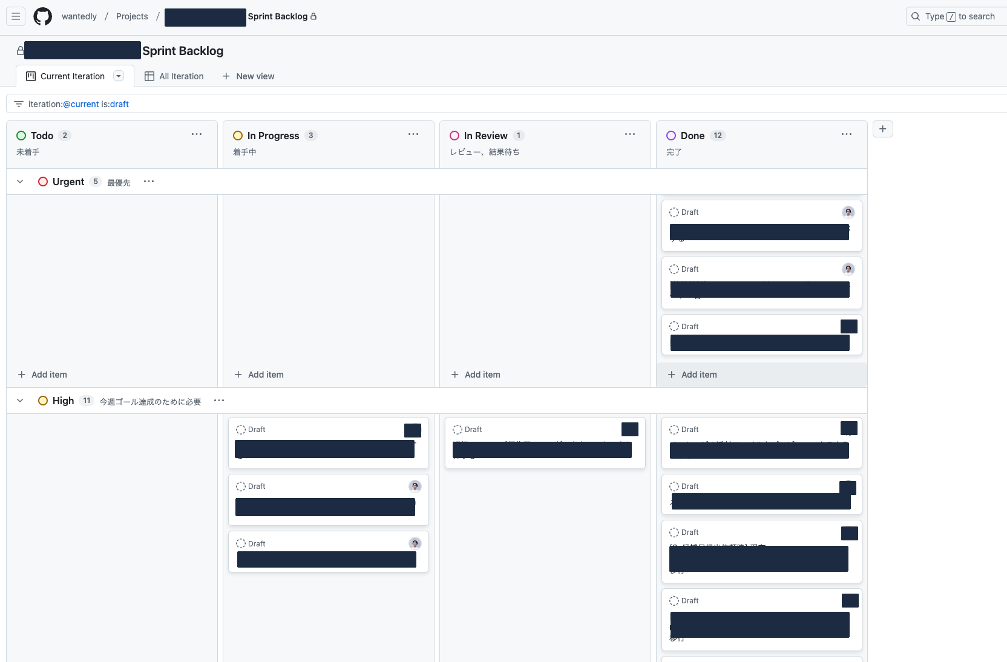Open the Current Iteration tab options dropdown
The image size is (1007, 662).
pos(119,76)
